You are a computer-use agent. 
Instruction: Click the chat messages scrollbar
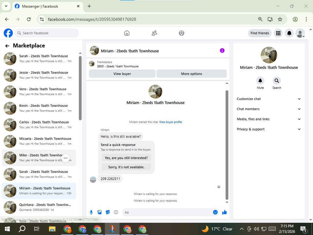click(227, 145)
